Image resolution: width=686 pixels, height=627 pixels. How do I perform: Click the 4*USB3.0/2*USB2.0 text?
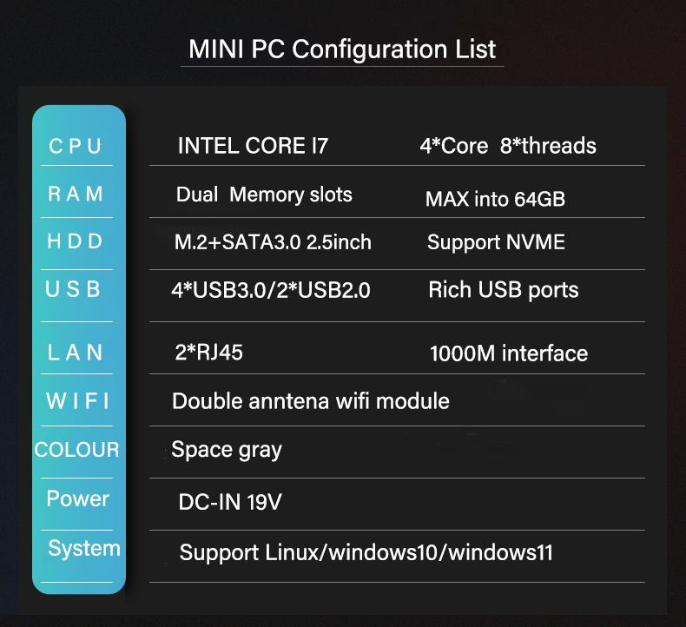pos(271,290)
